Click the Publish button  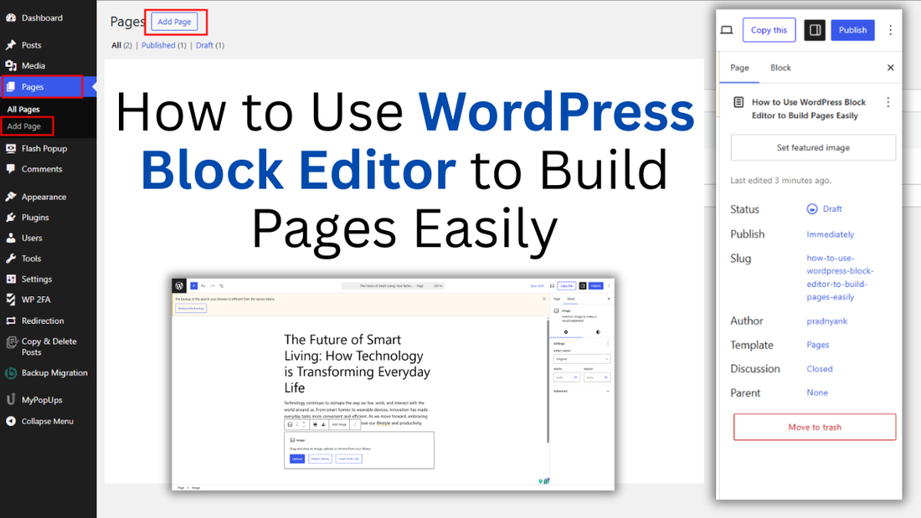[852, 29]
